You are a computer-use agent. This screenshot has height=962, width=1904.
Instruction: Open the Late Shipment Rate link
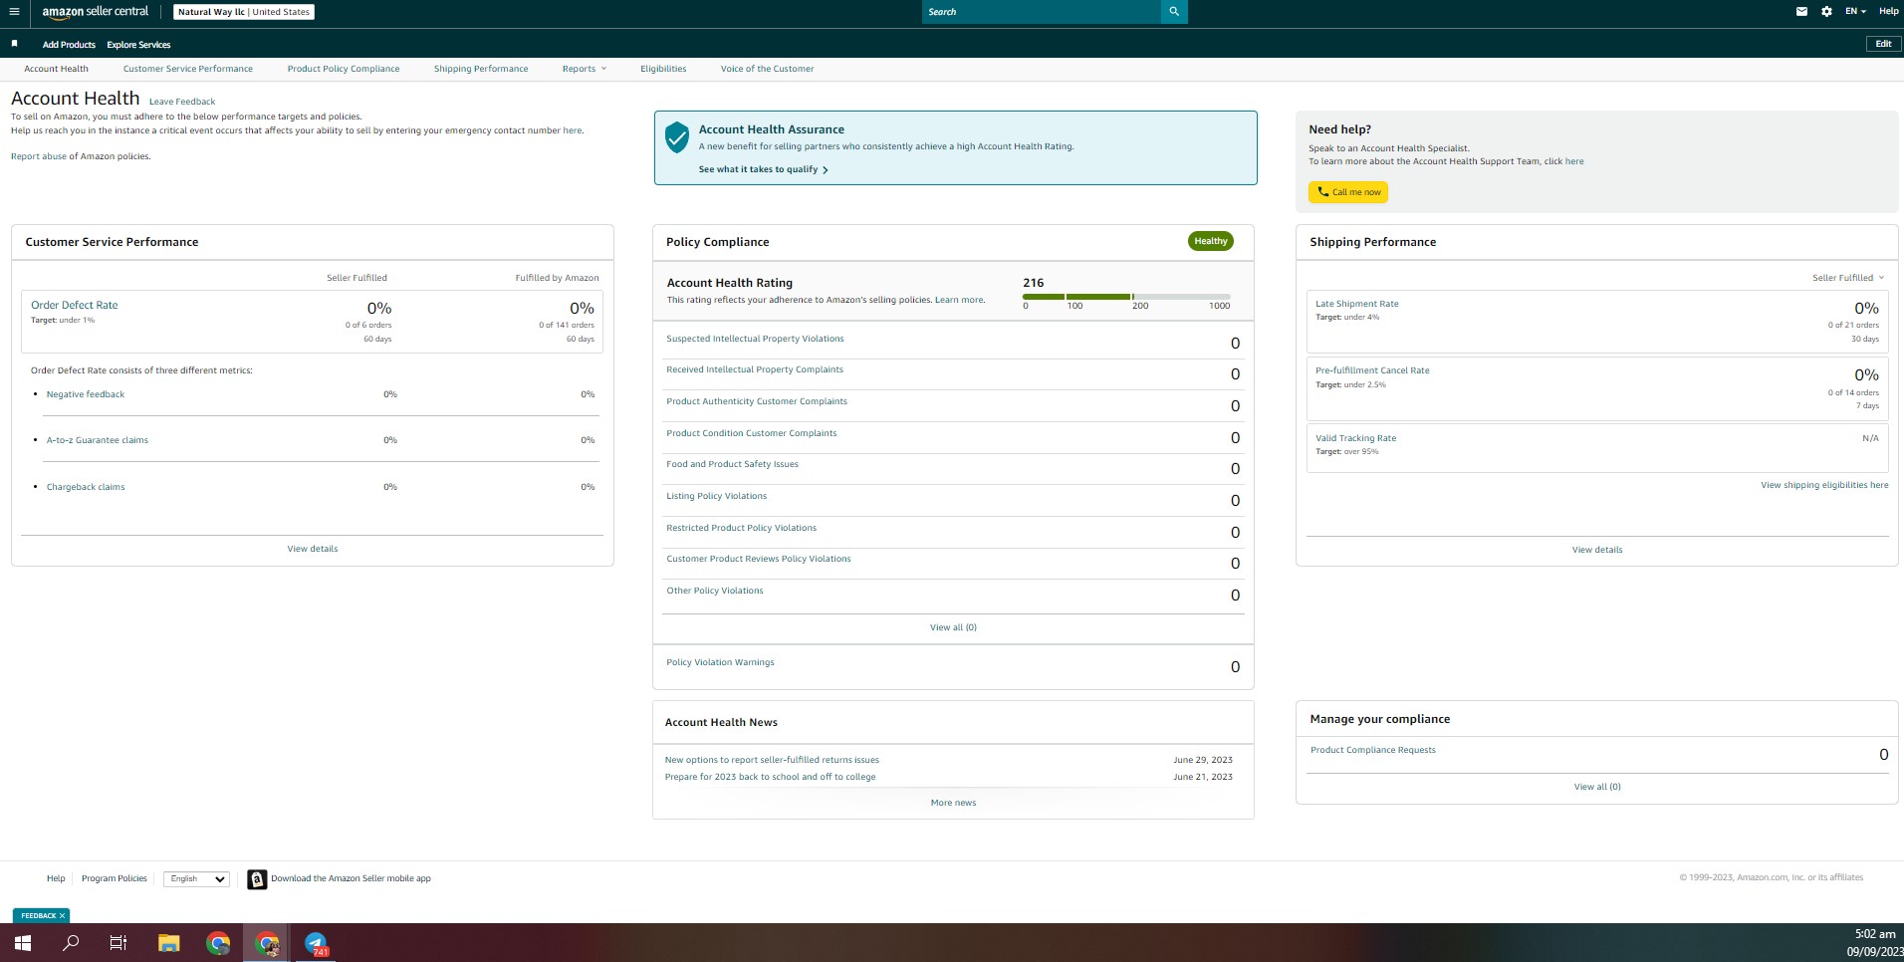pos(1356,304)
